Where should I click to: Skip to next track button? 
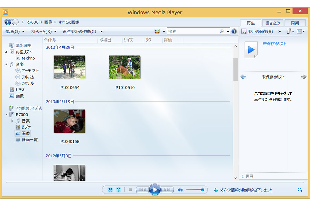pos(167,190)
